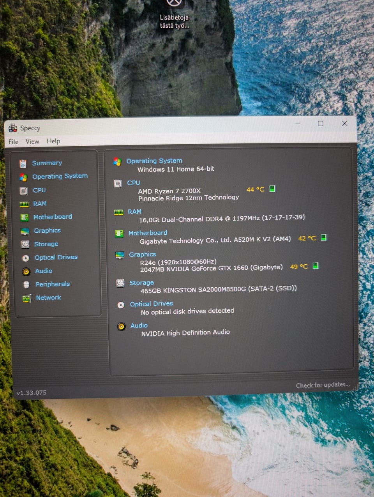The image size is (374, 497).
Task: Select Peripherals in the sidebar
Action: coord(53,284)
